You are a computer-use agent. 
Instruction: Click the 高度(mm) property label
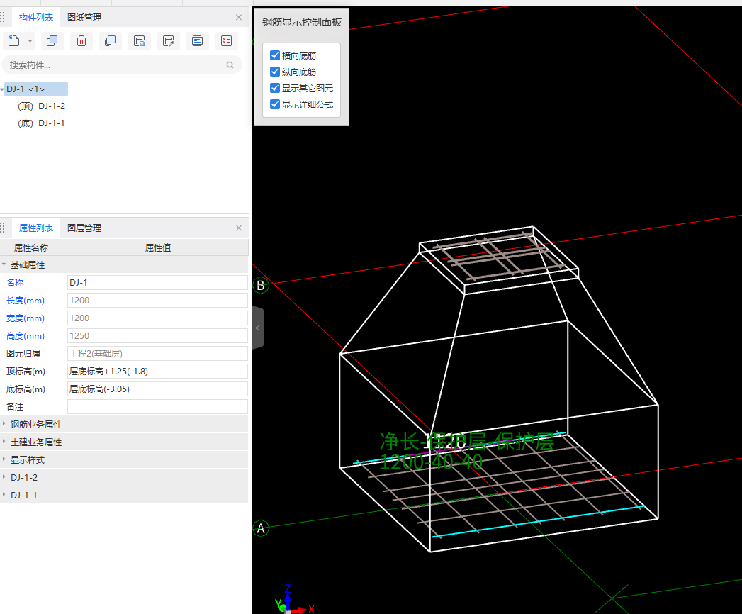(x=26, y=336)
